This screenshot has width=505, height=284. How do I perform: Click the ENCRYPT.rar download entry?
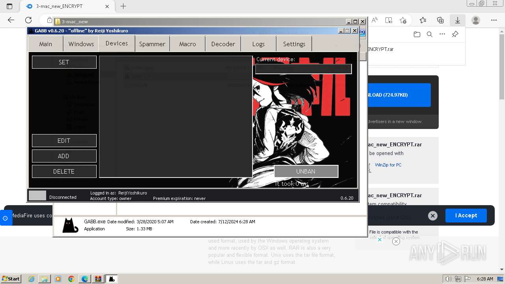pyautogui.click(x=380, y=49)
